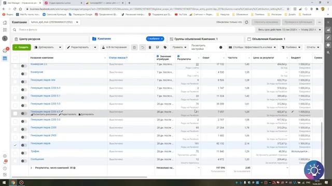Click the refresh data icon
The height and width of the screenshot is (186, 332).
(x=247, y=22)
